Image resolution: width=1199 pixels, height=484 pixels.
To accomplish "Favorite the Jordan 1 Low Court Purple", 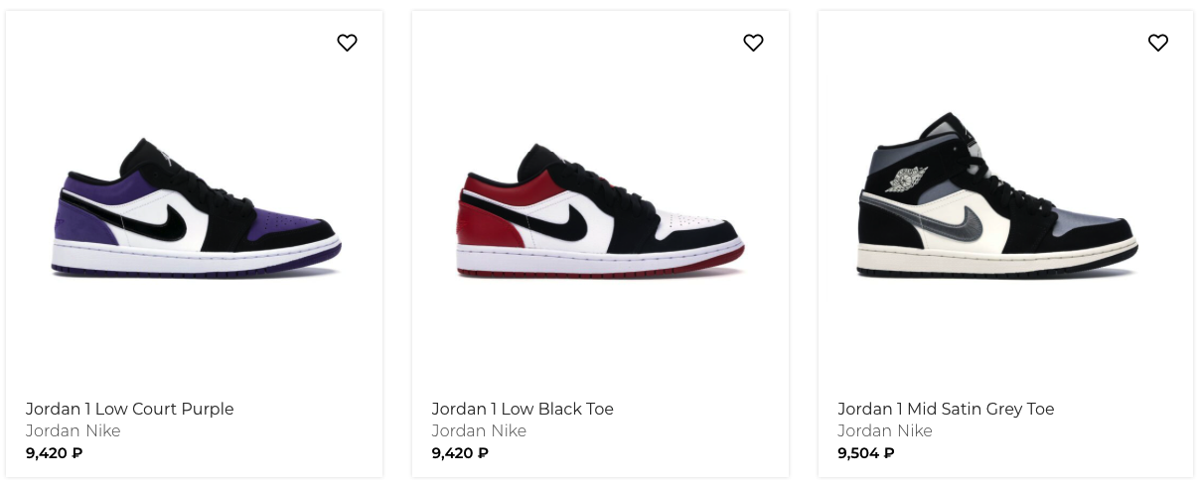I will (347, 43).
